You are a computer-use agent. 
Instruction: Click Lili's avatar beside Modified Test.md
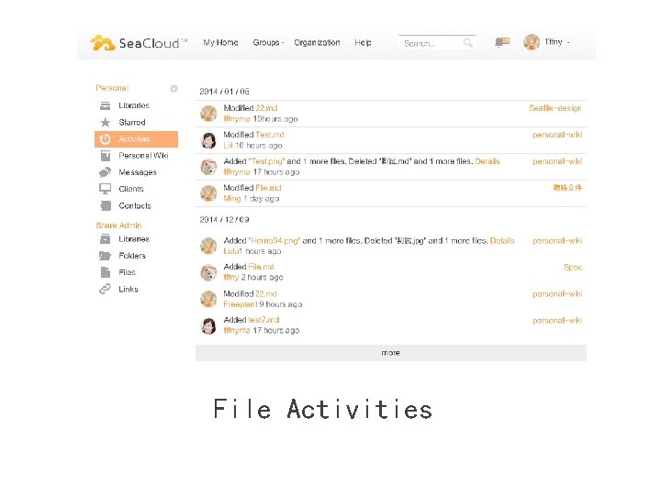coord(208,140)
